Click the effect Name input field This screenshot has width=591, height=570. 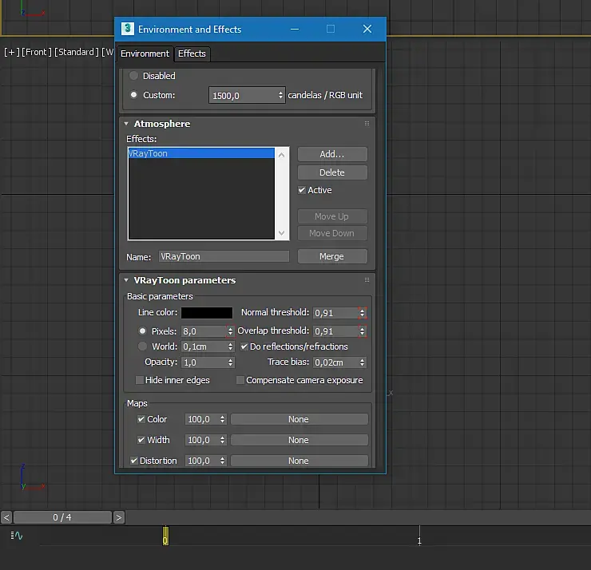coord(224,256)
